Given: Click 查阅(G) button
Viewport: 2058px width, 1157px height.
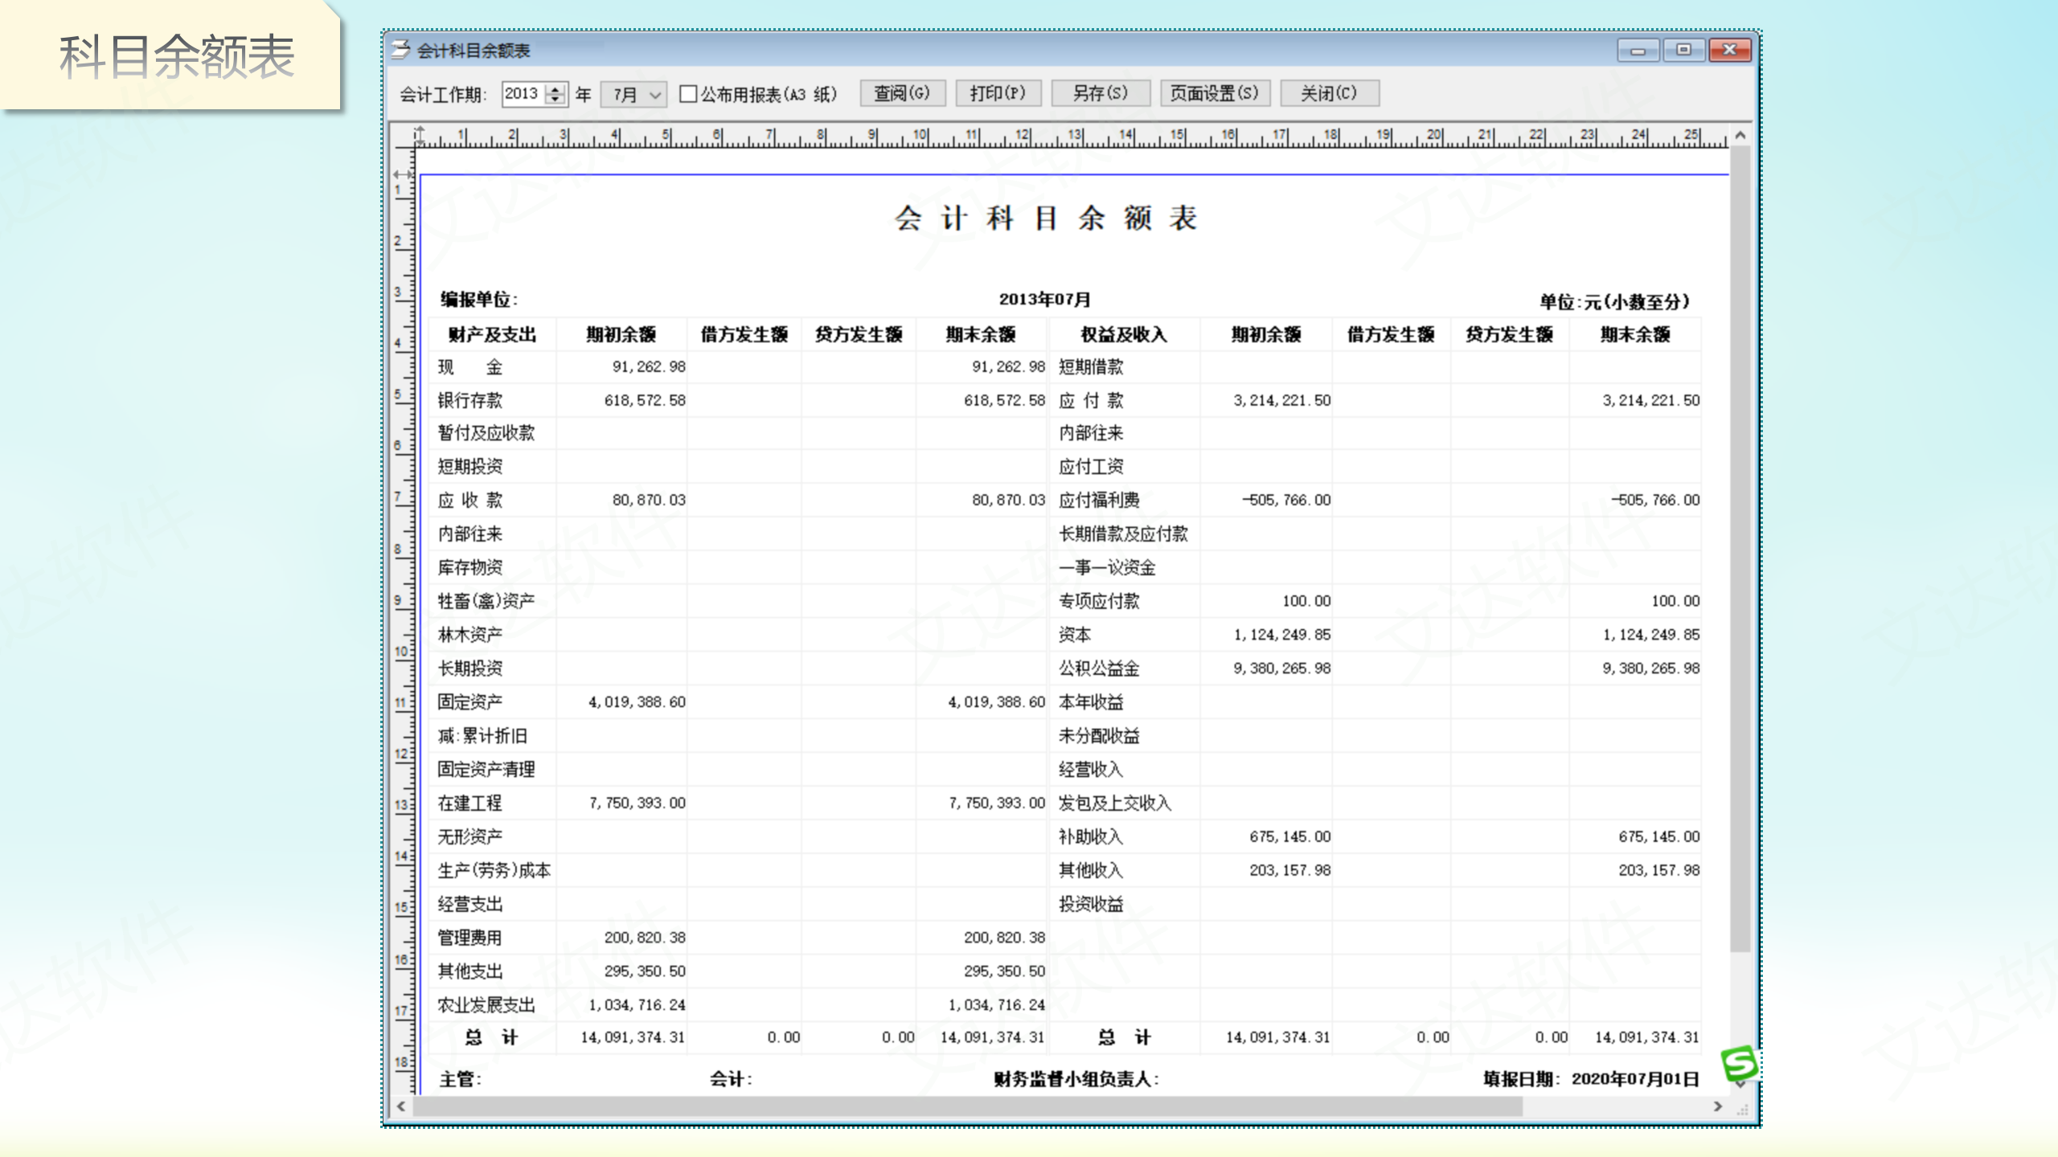Looking at the screenshot, I should tap(902, 93).
